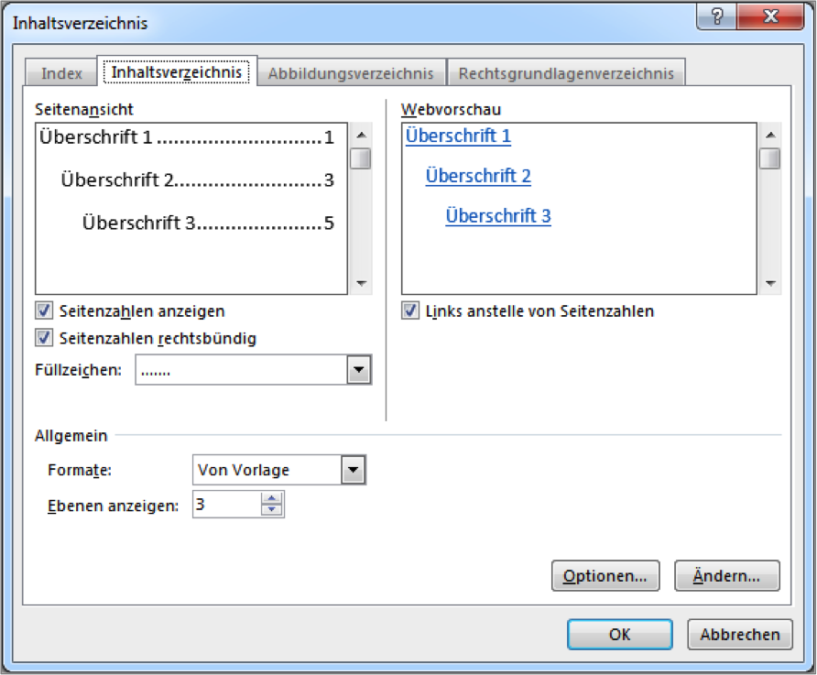The image size is (817, 675).
Task: Click the Seitenansicht scrollbar thumb
Action: point(361,158)
